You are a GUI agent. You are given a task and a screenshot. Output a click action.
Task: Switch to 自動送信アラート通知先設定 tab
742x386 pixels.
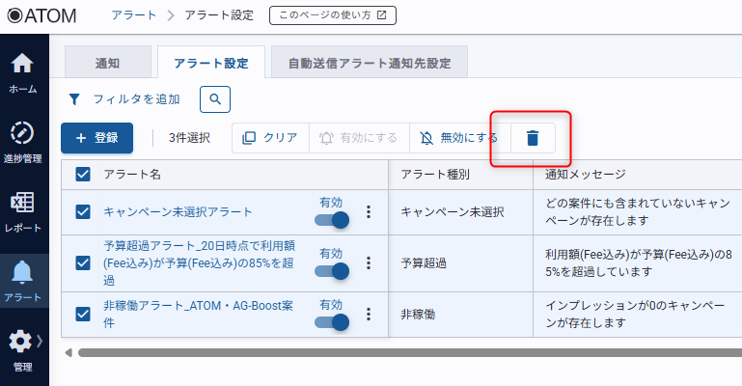tap(370, 64)
